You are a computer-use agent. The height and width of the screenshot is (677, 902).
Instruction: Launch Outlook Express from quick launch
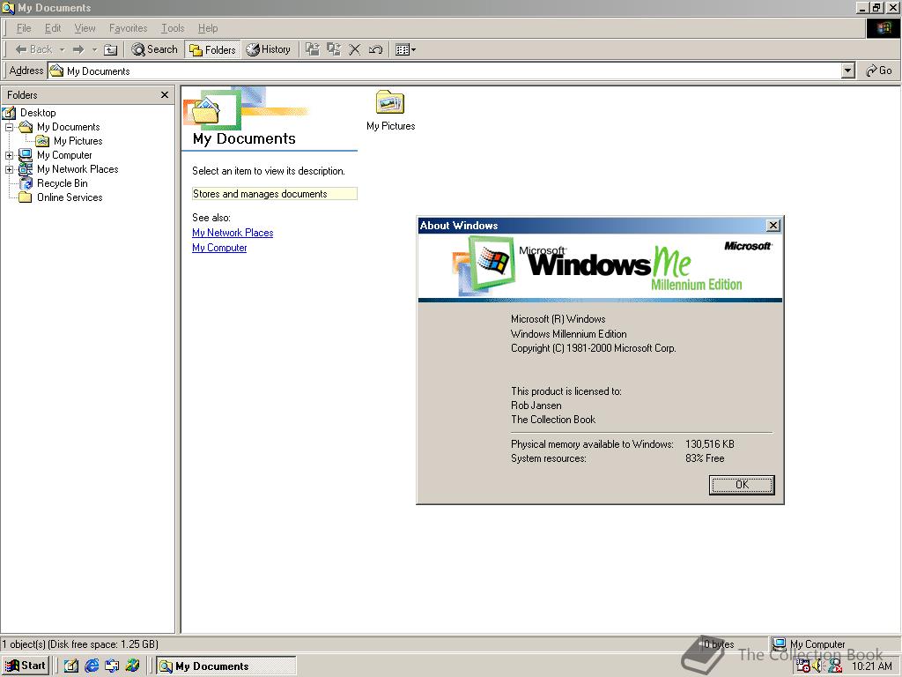(112, 666)
